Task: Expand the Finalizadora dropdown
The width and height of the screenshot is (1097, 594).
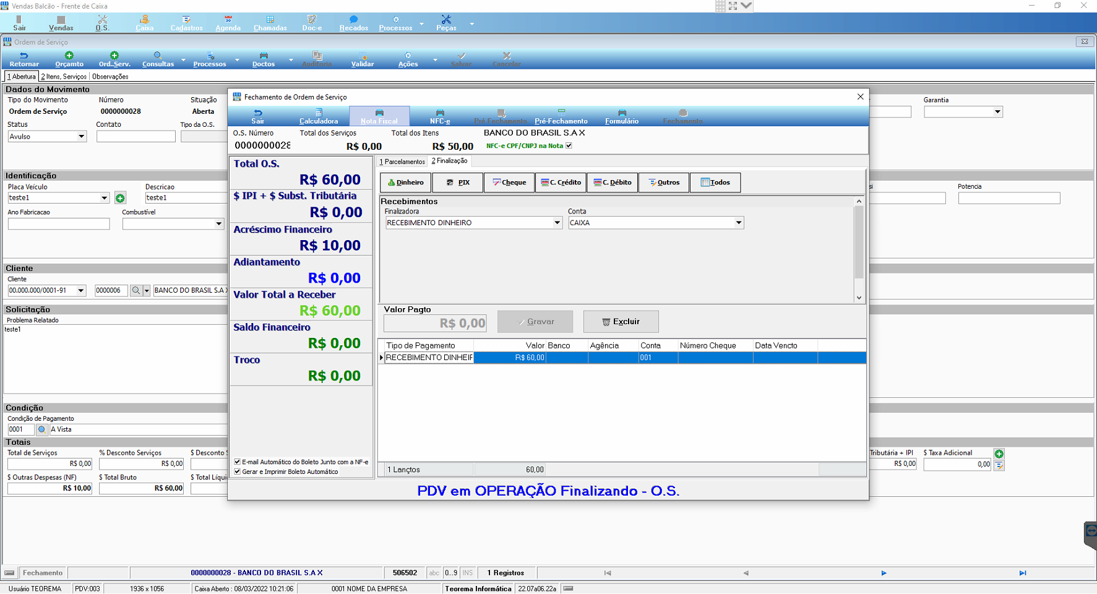Action: (x=557, y=223)
